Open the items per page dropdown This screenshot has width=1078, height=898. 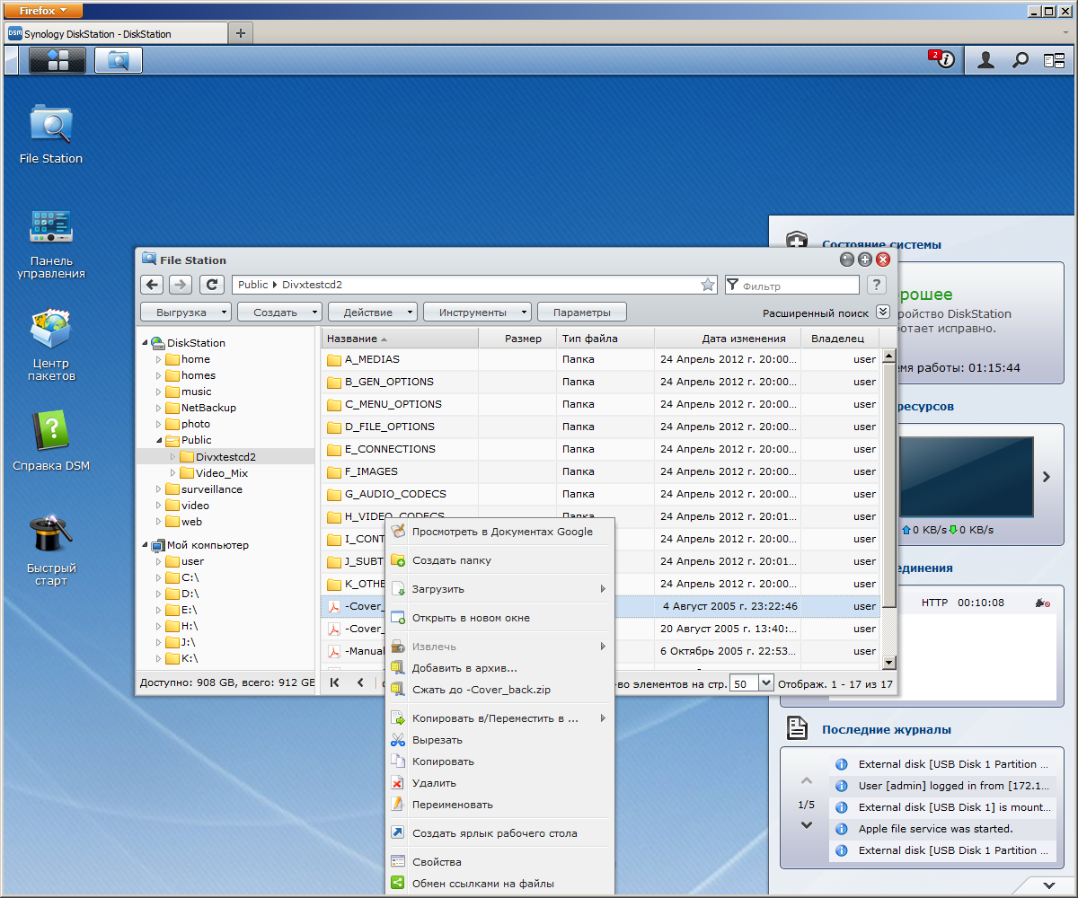click(765, 683)
